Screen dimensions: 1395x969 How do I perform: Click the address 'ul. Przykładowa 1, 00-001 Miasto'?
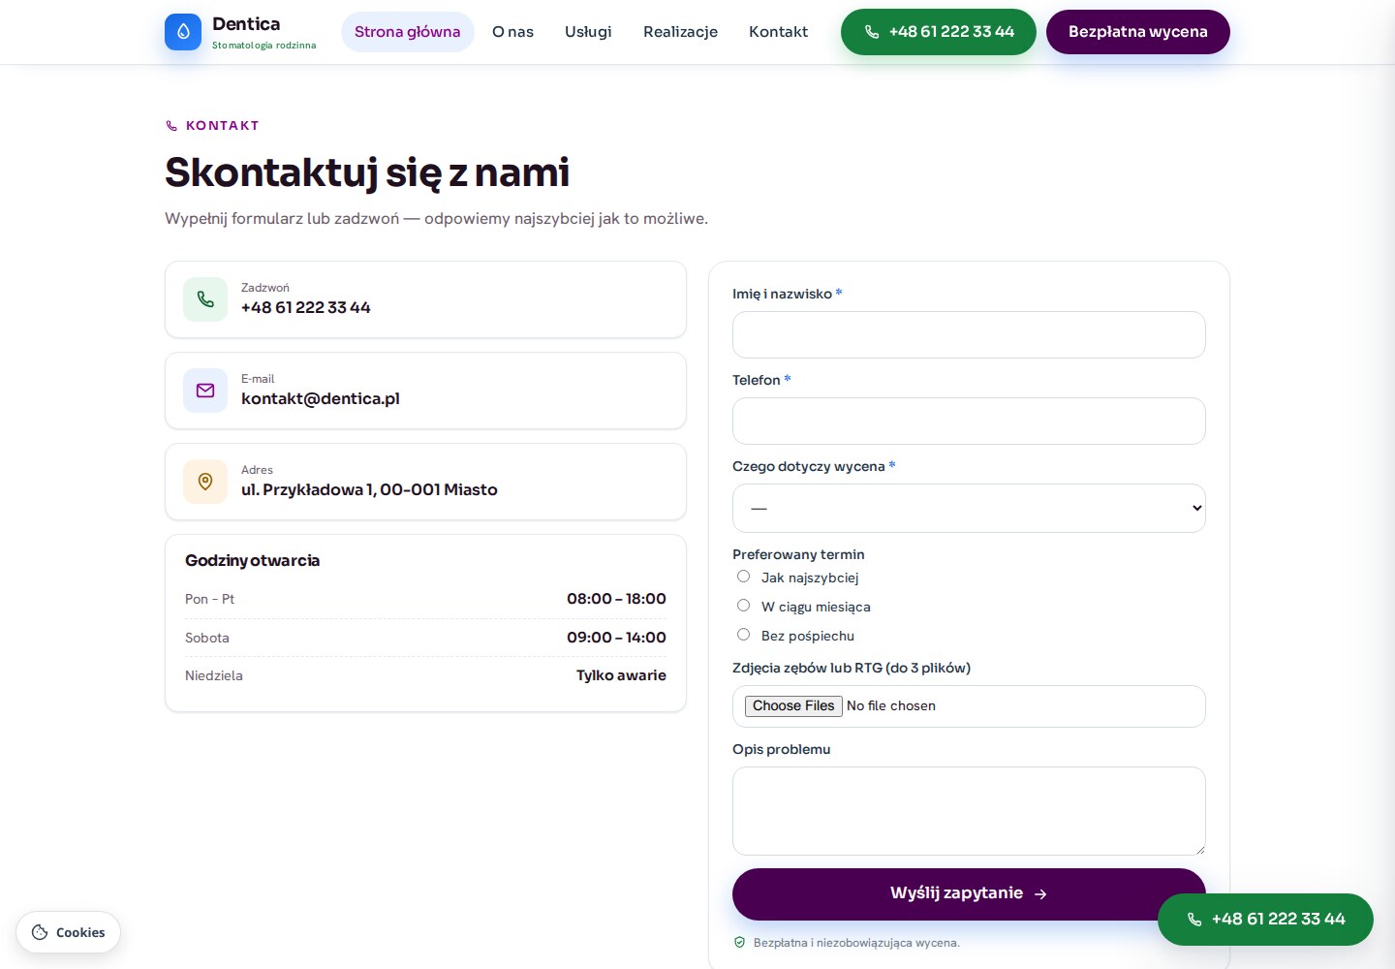tap(369, 489)
